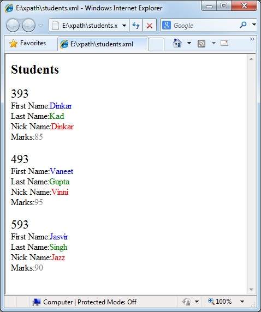Maximize the Internet Explorer window

(224, 5)
